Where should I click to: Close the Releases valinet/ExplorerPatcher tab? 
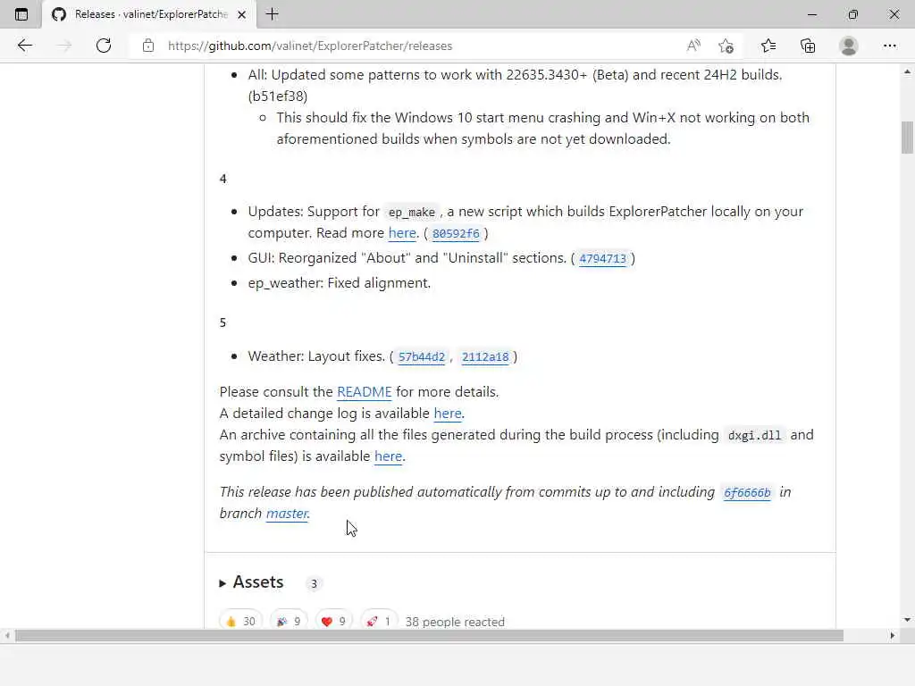[x=241, y=14]
